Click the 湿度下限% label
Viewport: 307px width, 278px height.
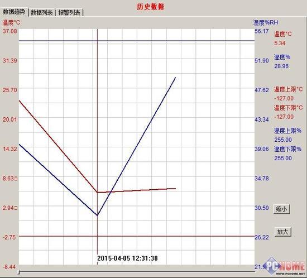(287, 149)
